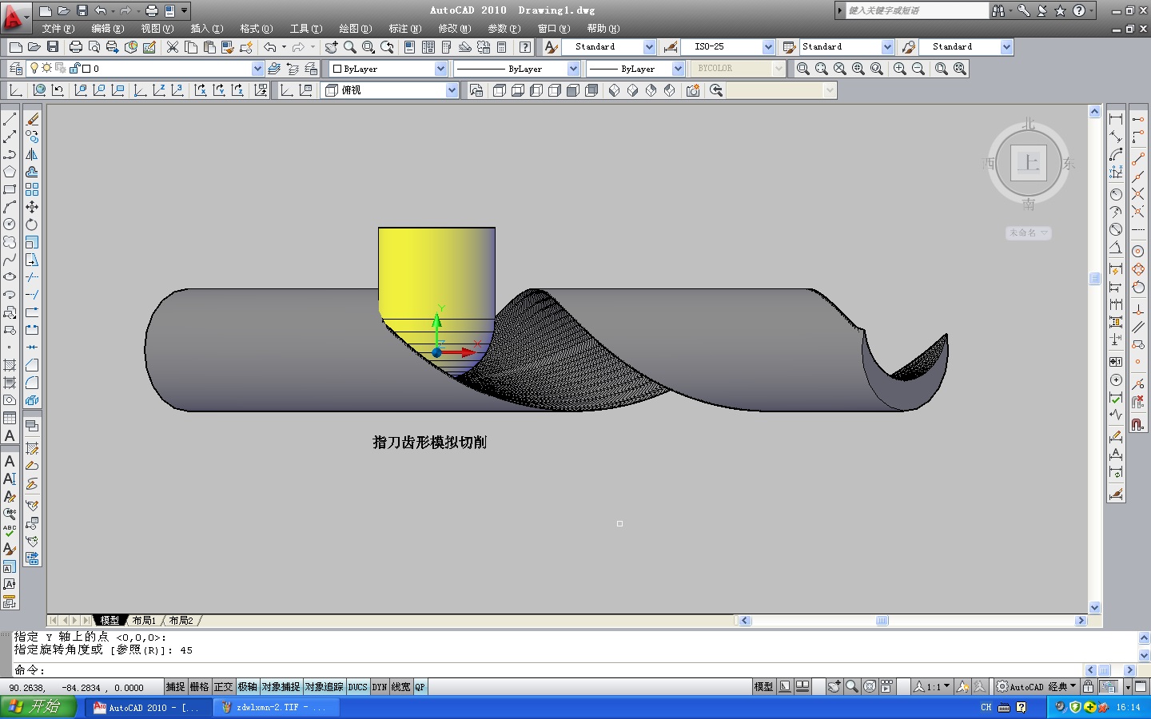Expand the ByLayer color dropdown

[440, 69]
